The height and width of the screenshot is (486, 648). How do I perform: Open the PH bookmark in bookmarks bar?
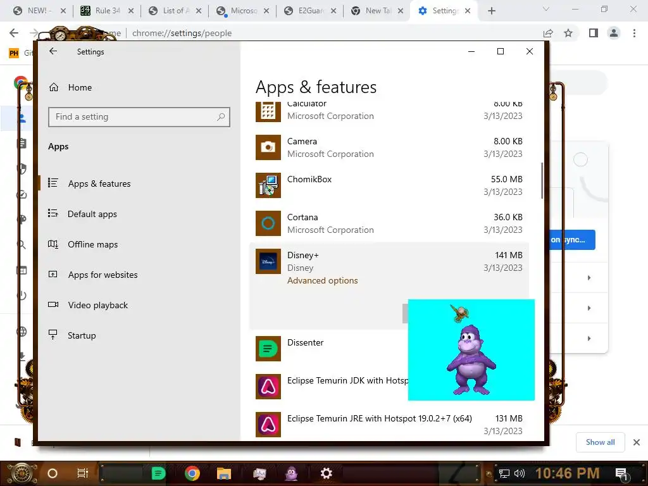pos(14,53)
